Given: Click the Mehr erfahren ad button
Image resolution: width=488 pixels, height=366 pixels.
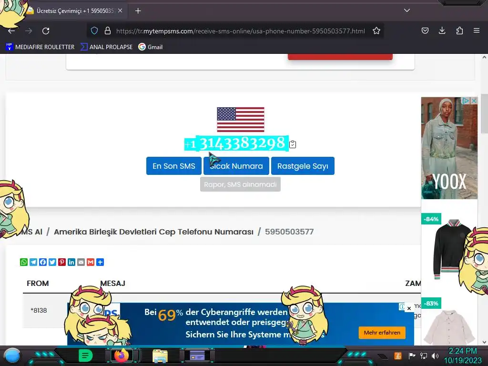Looking at the screenshot, I should point(382,333).
